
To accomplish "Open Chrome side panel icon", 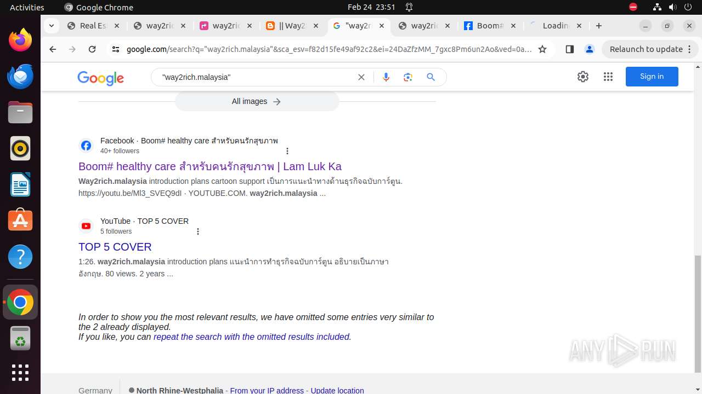I will (569, 49).
